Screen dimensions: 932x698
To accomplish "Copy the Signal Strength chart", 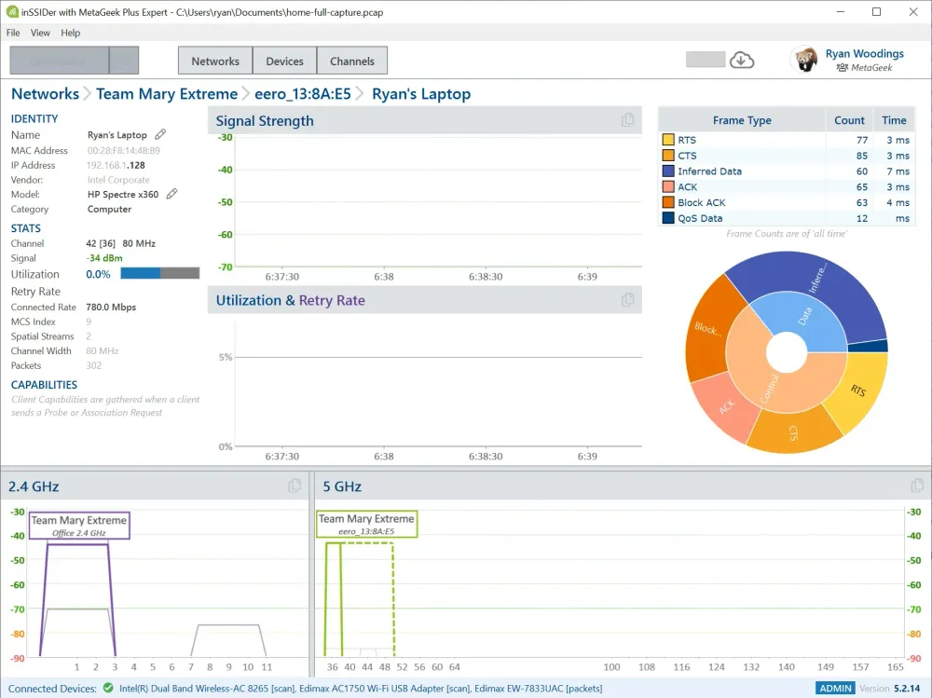I will coord(628,120).
